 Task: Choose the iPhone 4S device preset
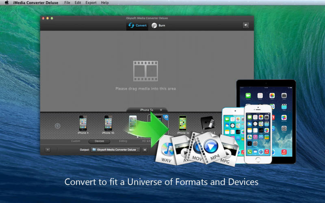108,123
